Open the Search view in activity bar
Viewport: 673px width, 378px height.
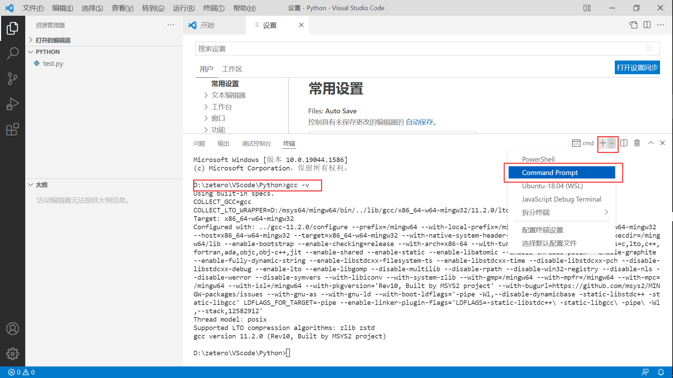(x=13, y=53)
